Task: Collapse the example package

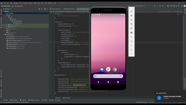Action: point(9,19)
